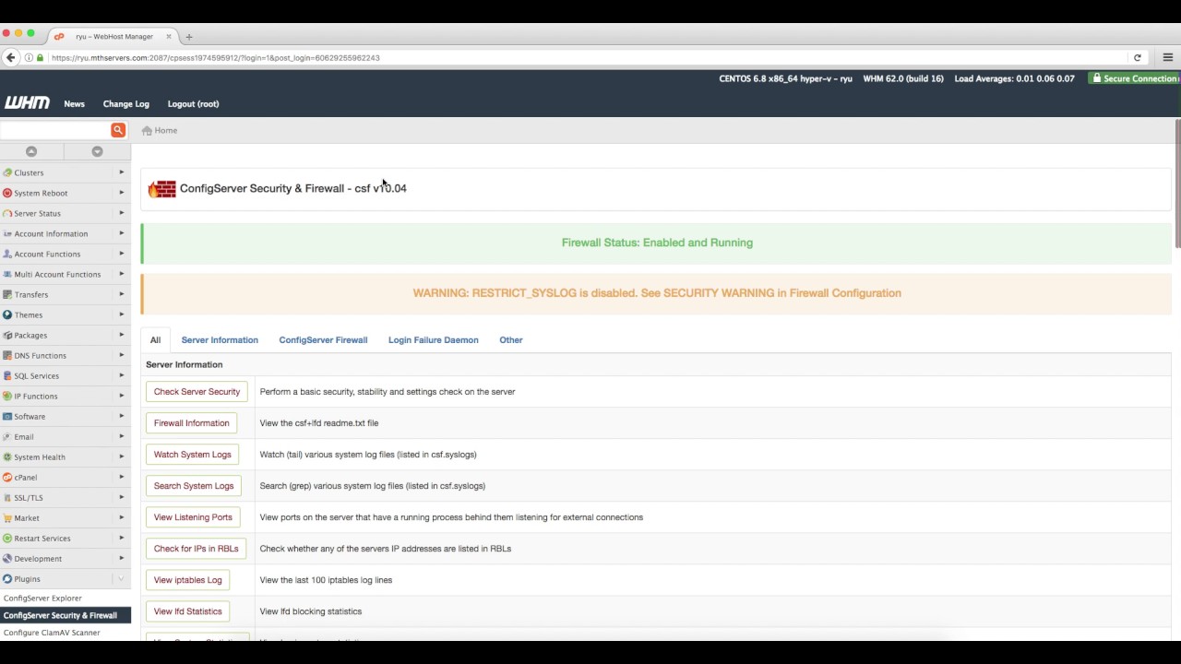Click the Themes sidebar icon
This screenshot has width=1181, height=664.
pyautogui.click(x=7, y=314)
